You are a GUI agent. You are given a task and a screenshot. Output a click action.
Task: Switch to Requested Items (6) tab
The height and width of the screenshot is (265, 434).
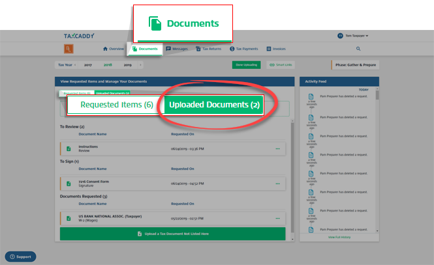pos(117,105)
